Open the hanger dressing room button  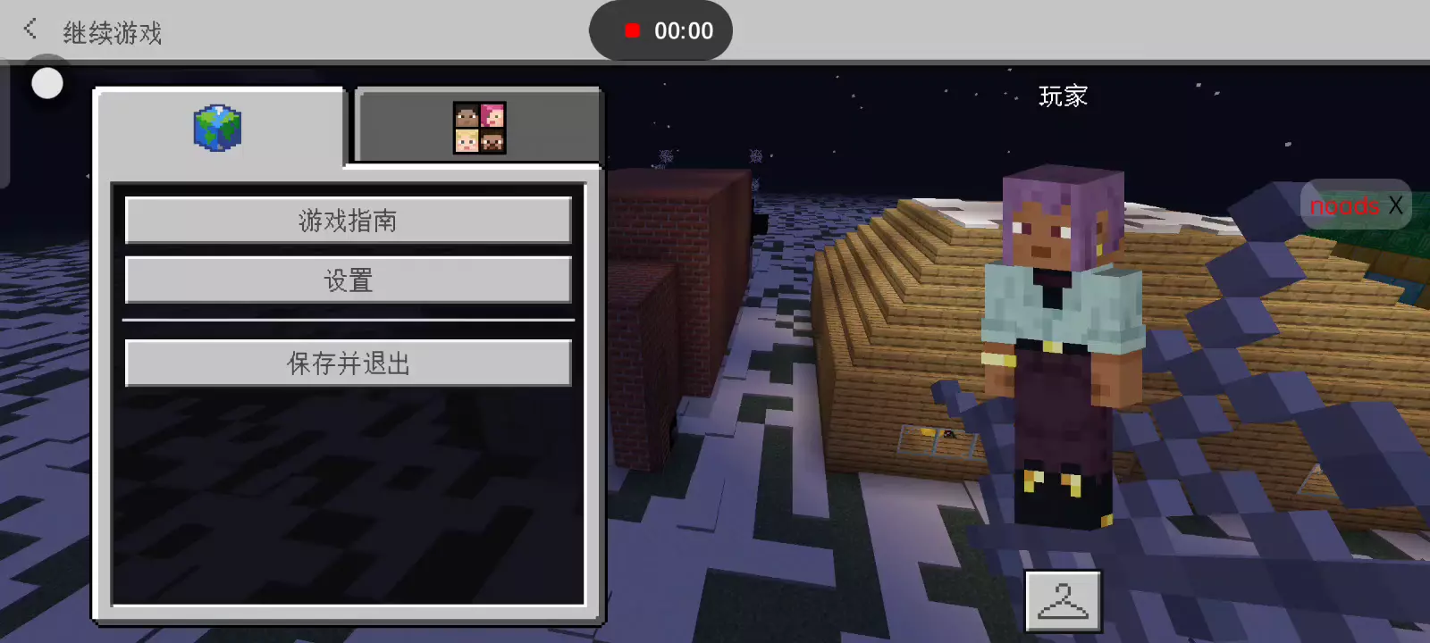[x=1063, y=601]
